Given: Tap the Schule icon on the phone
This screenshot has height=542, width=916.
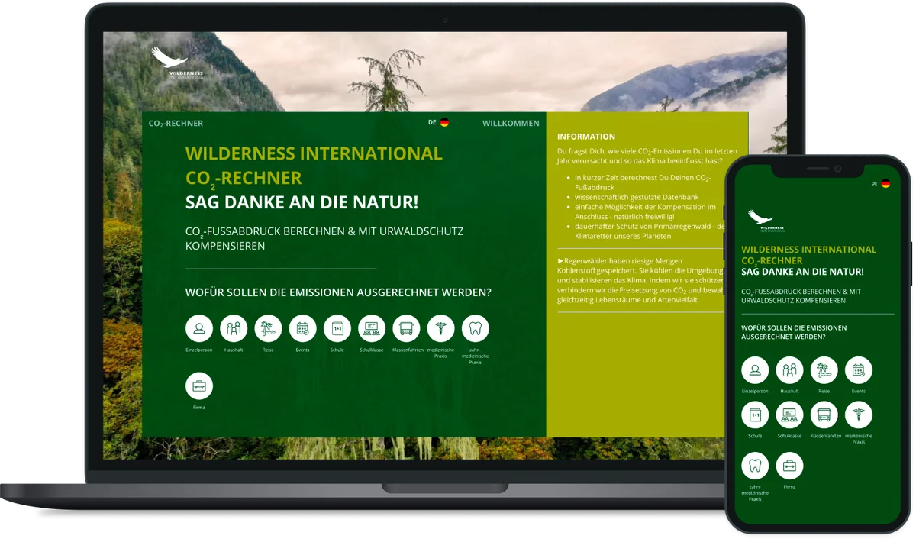Looking at the screenshot, I should [x=755, y=415].
